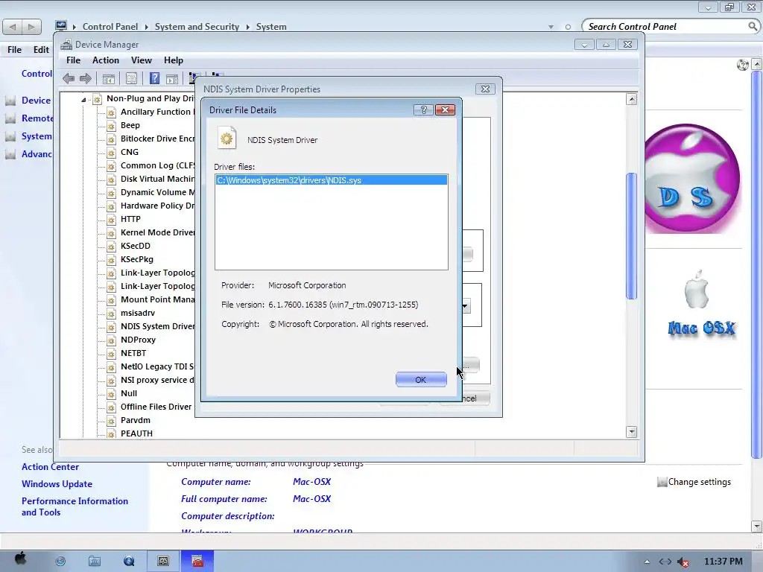763x572 pixels.
Task: Open Windows Update link
Action: pyautogui.click(x=57, y=484)
